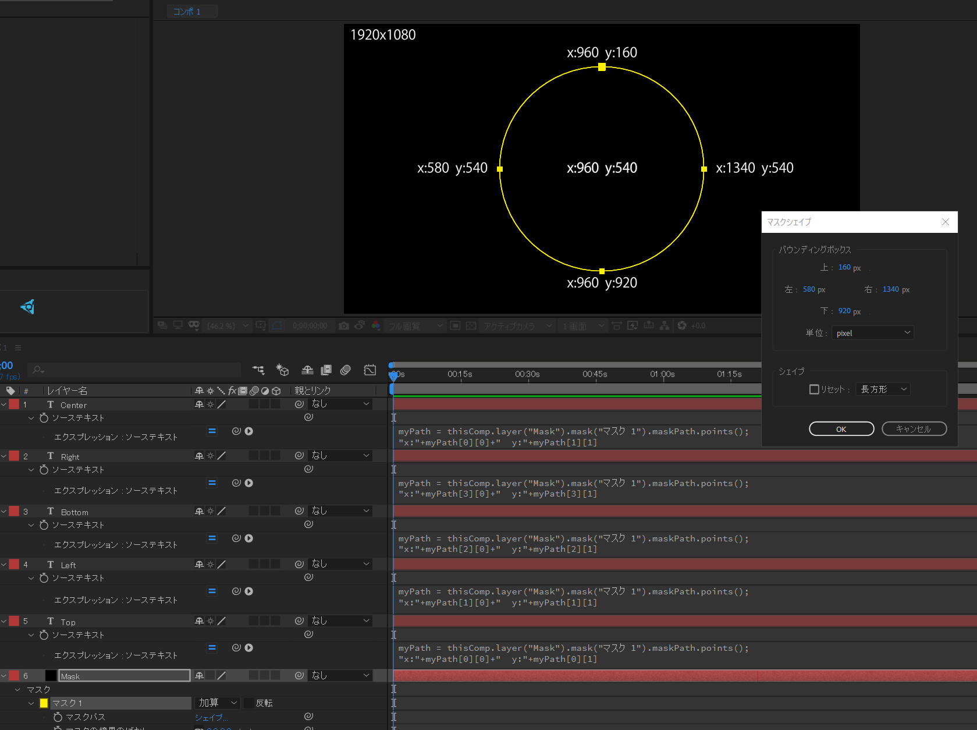Click stopwatch for Center layer source text
The width and height of the screenshot is (977, 730).
[44, 418]
